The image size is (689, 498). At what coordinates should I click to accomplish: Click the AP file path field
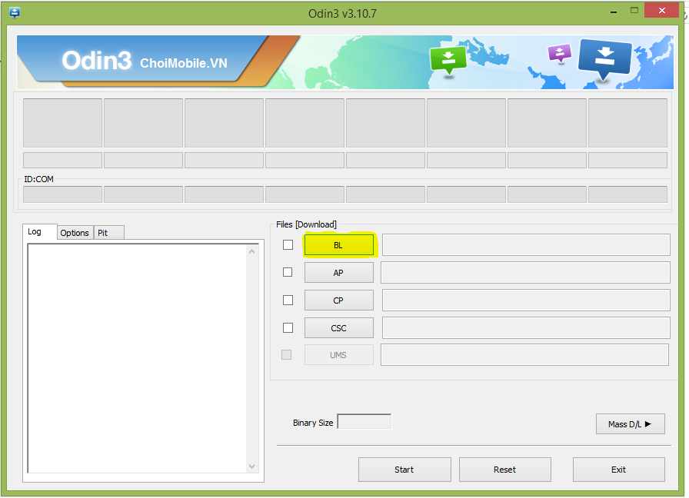click(525, 272)
